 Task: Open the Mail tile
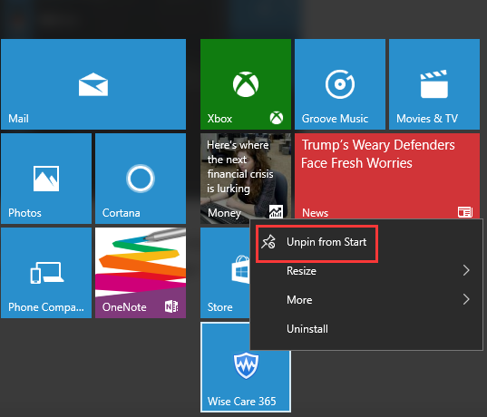pyautogui.click(x=93, y=84)
